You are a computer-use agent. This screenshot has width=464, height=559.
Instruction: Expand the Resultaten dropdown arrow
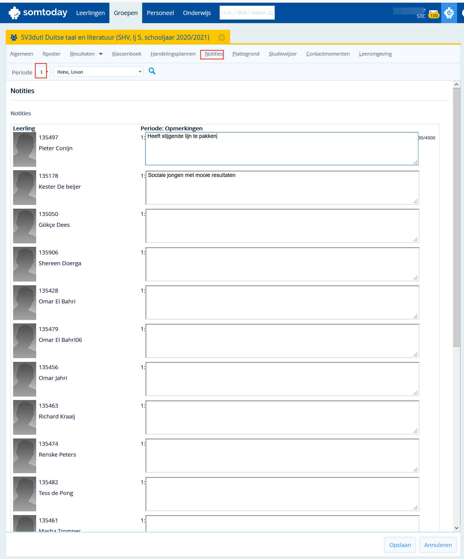(101, 54)
